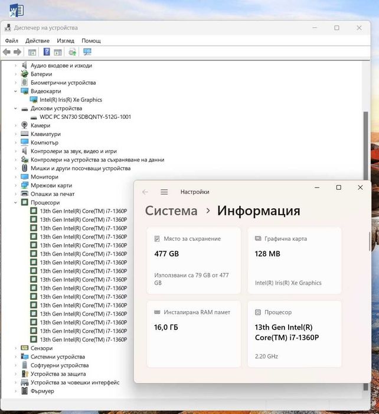Expand the Батерии category
The height and width of the screenshot is (414, 379).
[15, 74]
